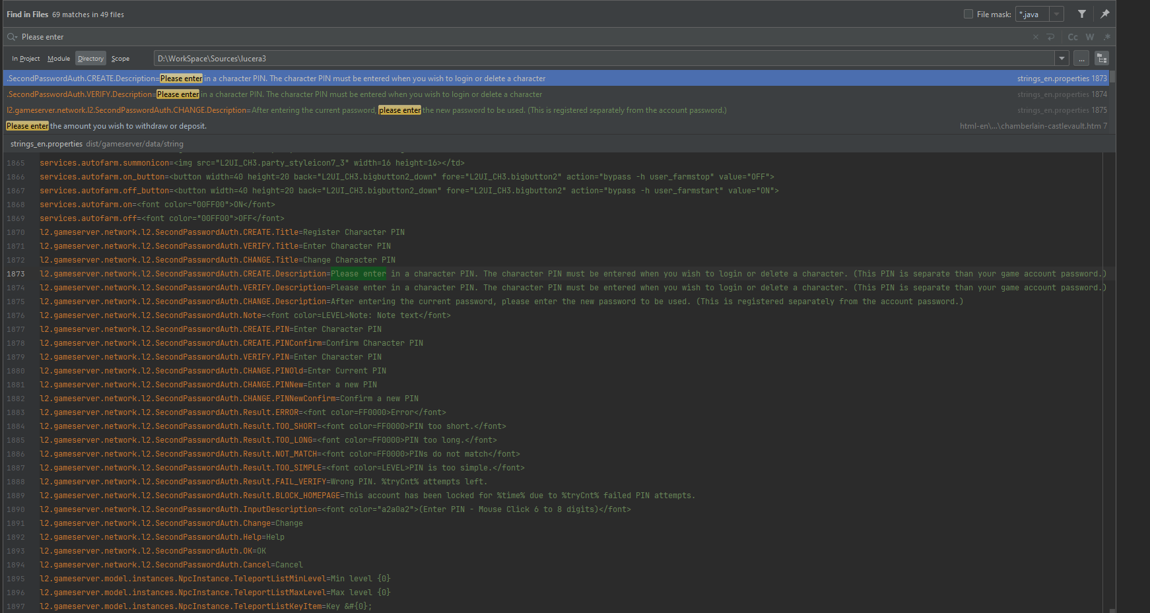Image resolution: width=1150 pixels, height=613 pixels.
Task: Click the SecondPasswordAuth.Help=Help line
Action: [x=162, y=537]
